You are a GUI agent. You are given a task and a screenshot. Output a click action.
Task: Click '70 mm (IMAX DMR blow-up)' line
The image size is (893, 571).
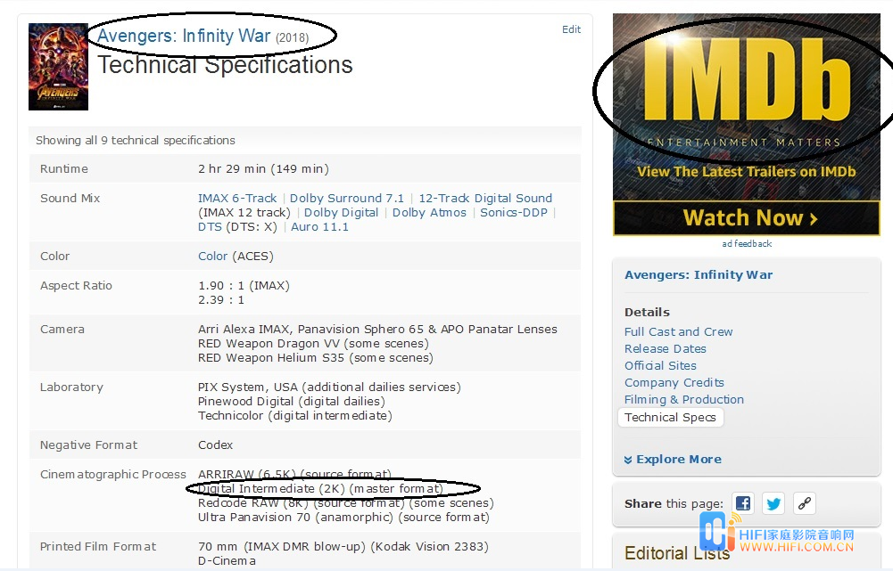(x=343, y=547)
